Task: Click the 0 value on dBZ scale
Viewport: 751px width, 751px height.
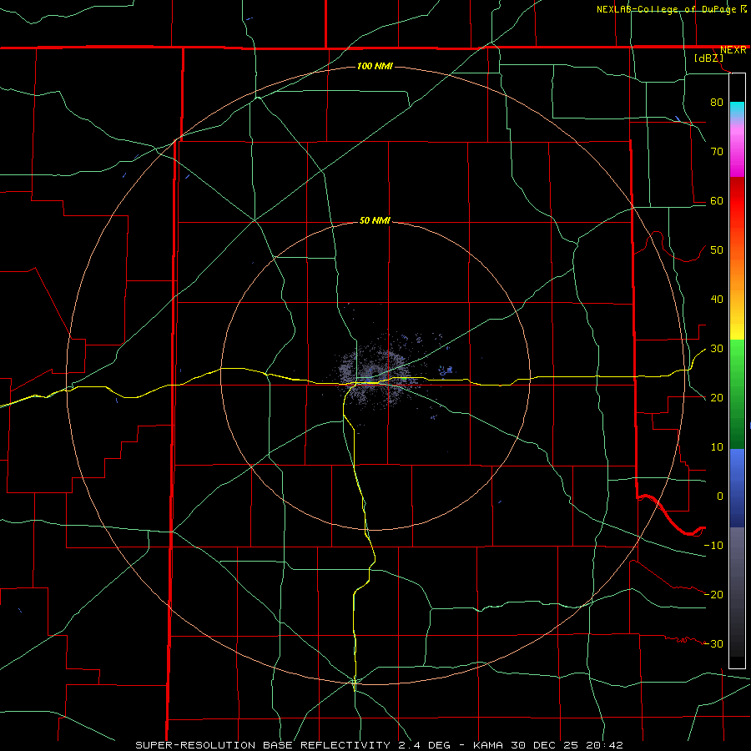Action: pos(720,496)
